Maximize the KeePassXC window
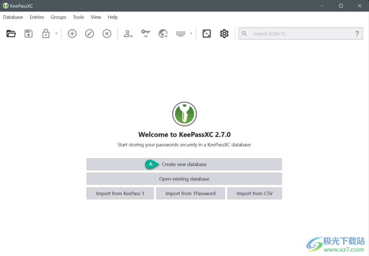This screenshot has height=256, width=369. (x=341, y=6)
